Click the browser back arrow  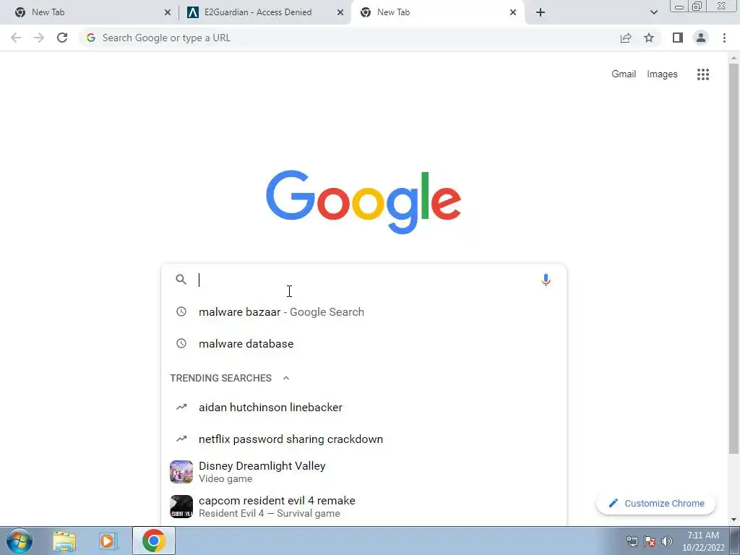16,38
